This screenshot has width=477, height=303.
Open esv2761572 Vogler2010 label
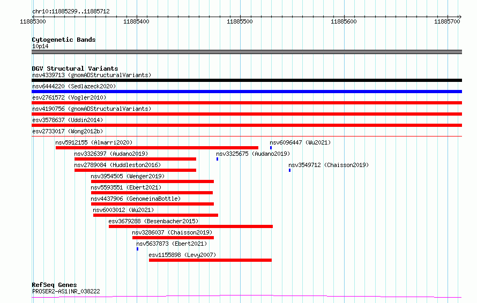point(69,97)
